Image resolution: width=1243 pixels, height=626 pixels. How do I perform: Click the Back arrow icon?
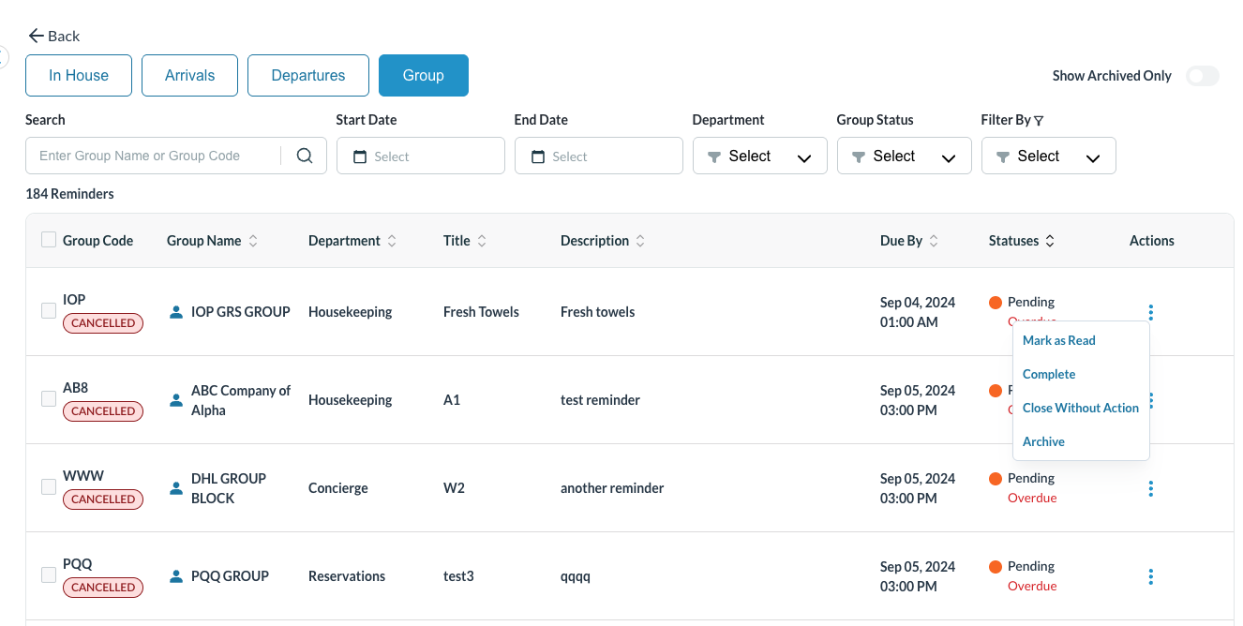click(37, 36)
